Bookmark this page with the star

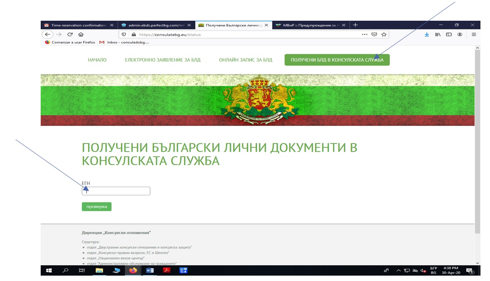click(x=384, y=34)
